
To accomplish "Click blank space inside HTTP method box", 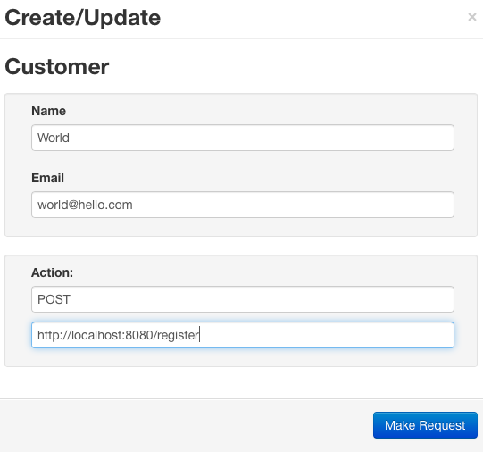I will [x=262, y=299].
